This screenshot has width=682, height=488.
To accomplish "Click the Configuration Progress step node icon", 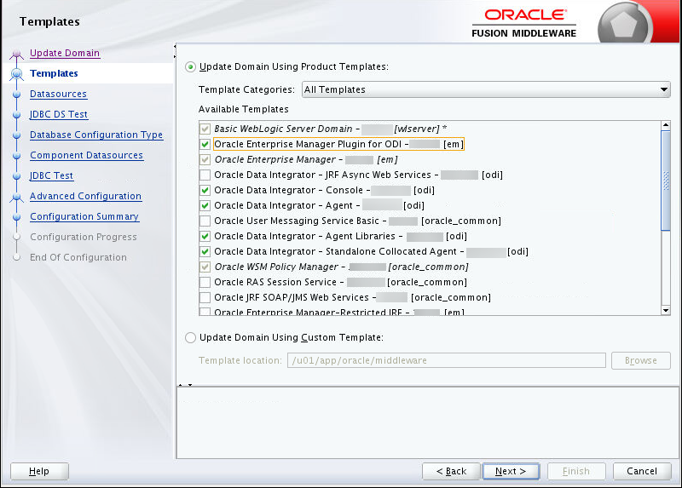I will point(17,238).
